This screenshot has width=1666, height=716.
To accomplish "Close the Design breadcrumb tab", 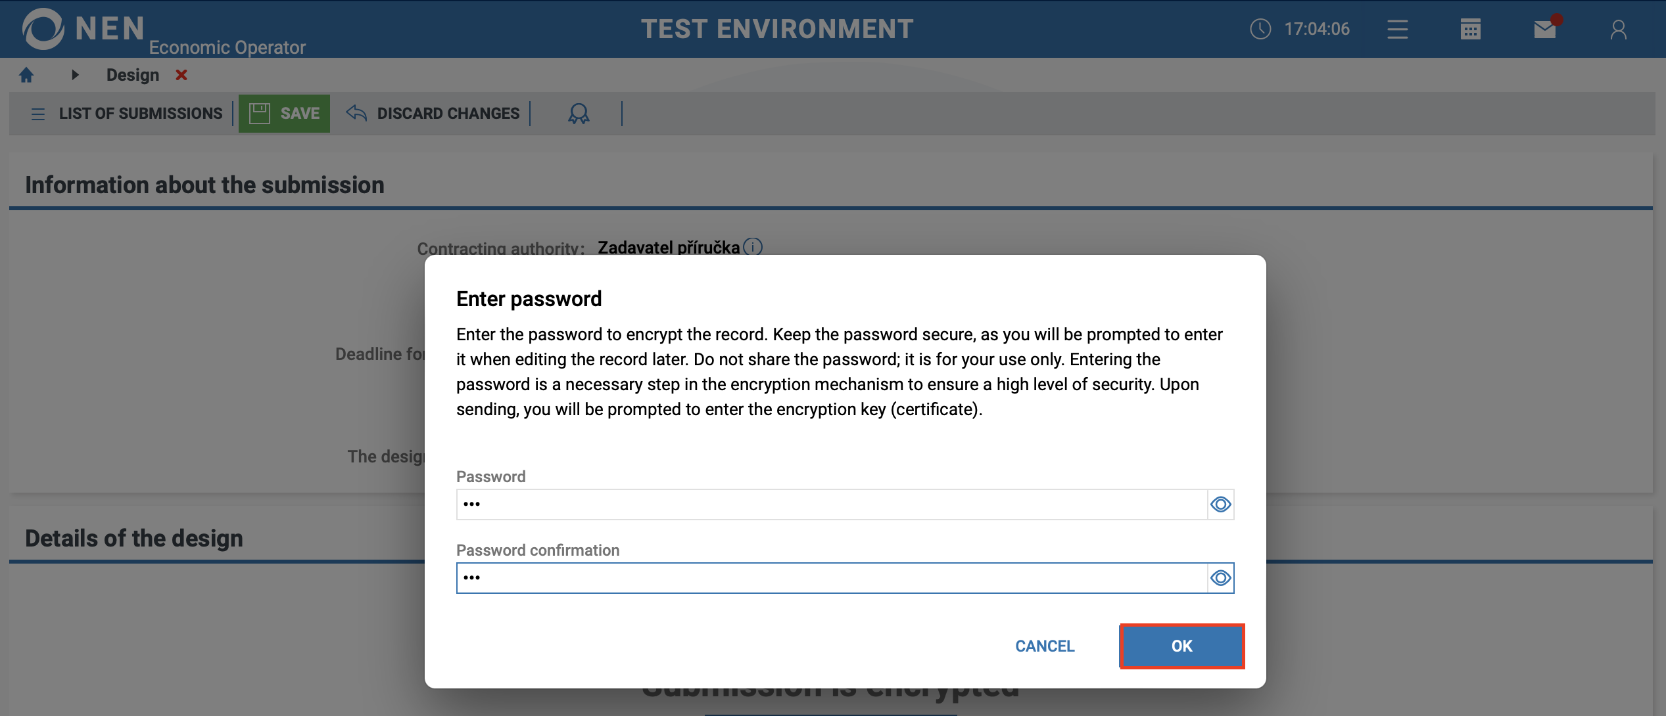I will (181, 76).
